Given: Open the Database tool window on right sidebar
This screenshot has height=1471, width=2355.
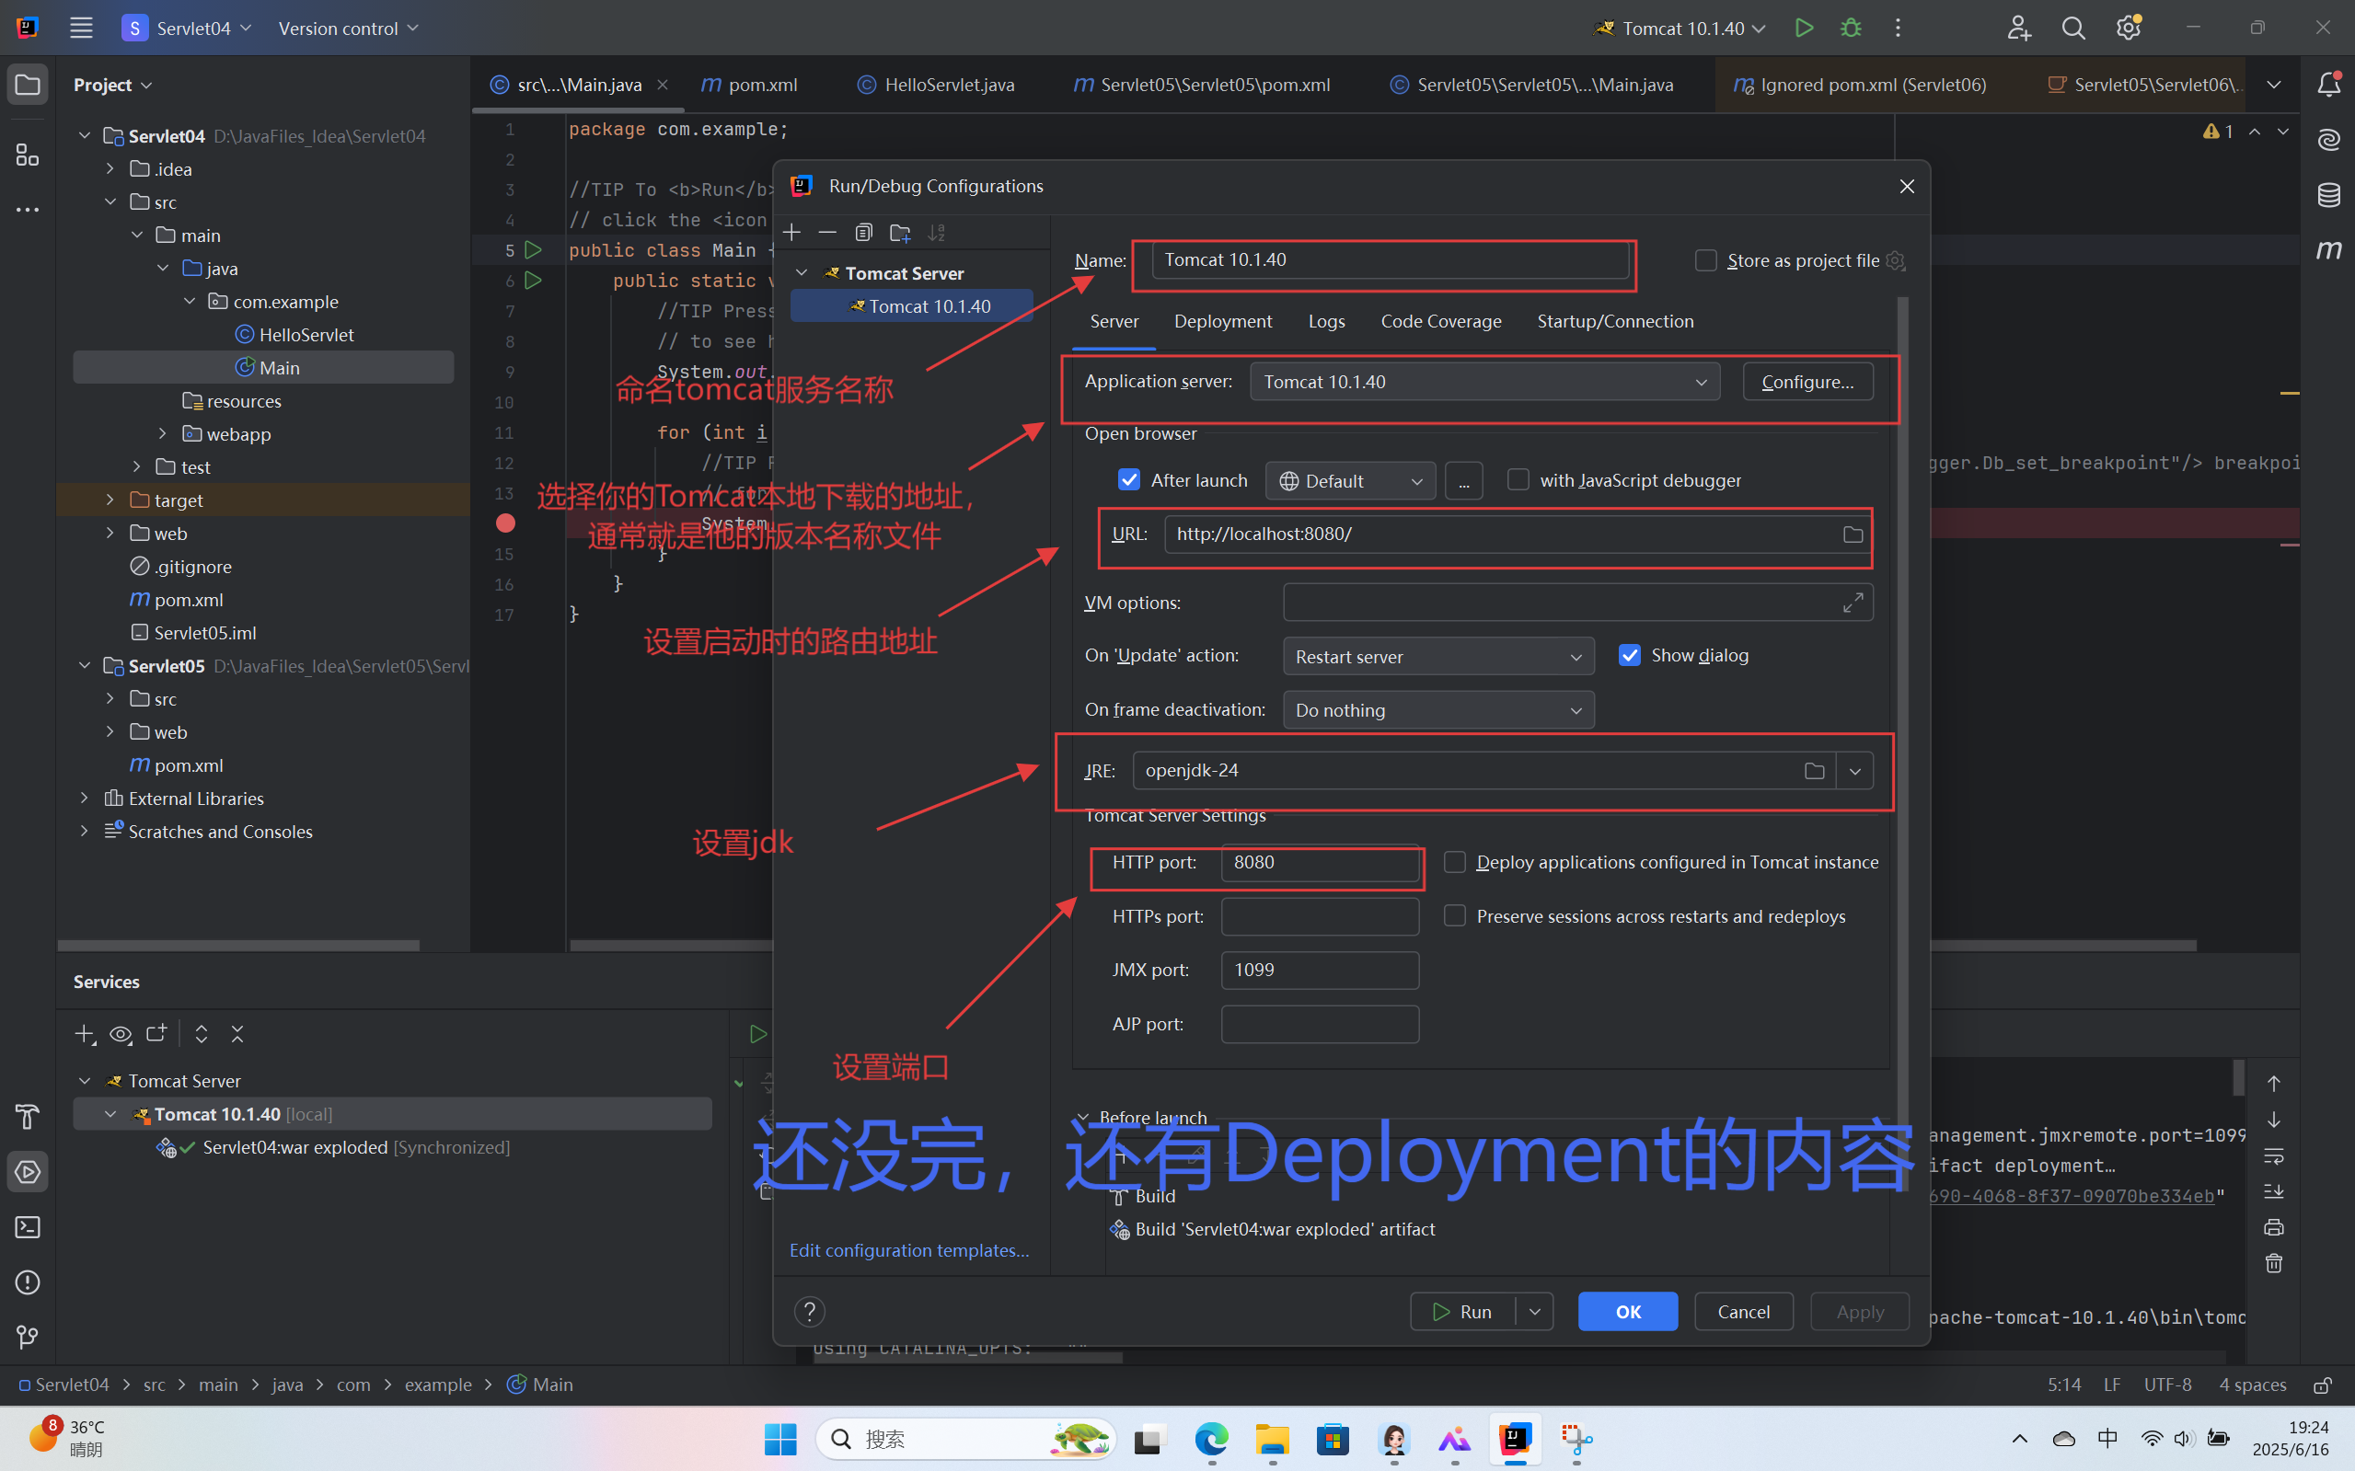Looking at the screenshot, I should 2328,195.
